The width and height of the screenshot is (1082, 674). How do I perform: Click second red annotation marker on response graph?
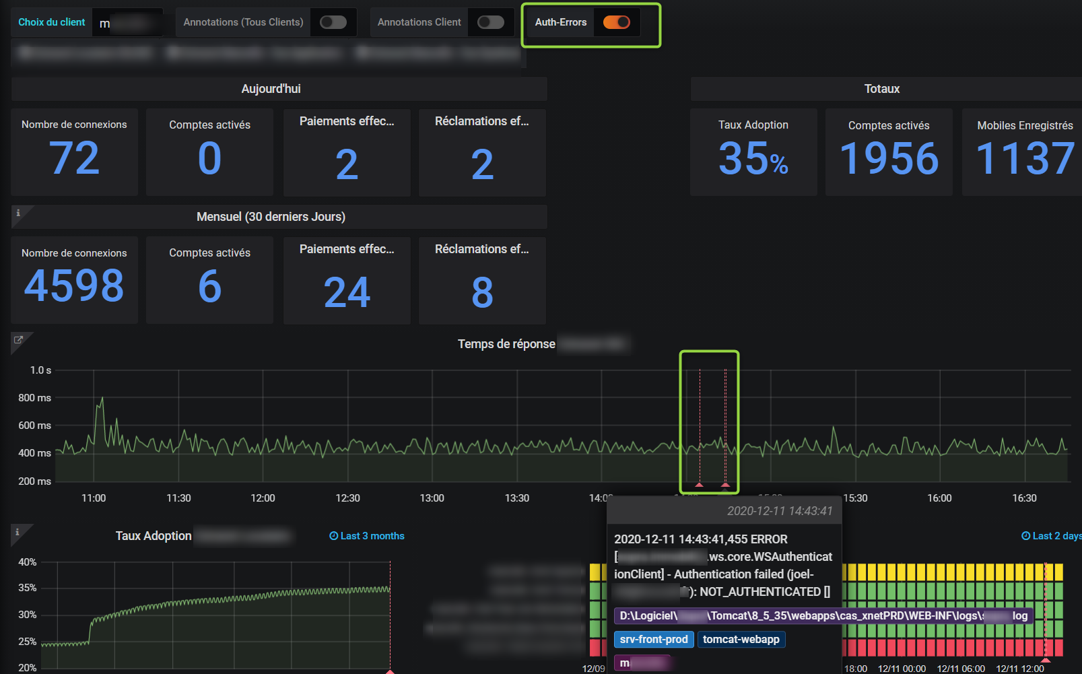(725, 485)
